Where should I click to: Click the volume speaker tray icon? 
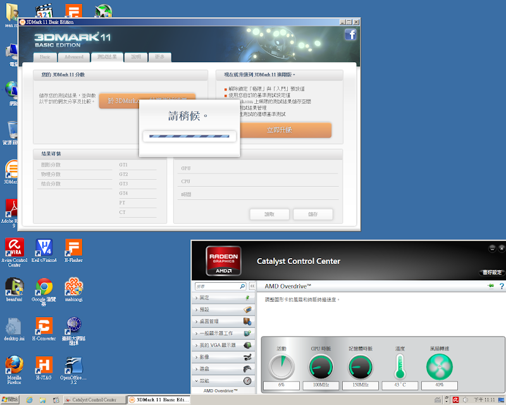pyautogui.click(x=466, y=400)
